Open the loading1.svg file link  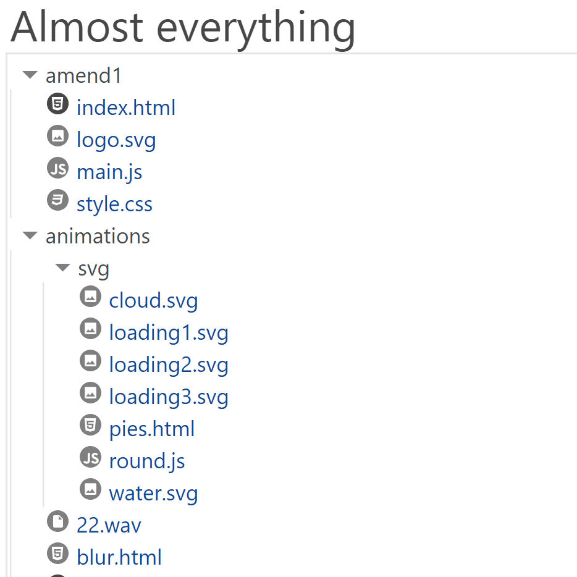[169, 332]
